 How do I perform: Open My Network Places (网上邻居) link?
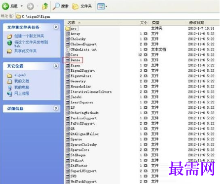coord(22,93)
